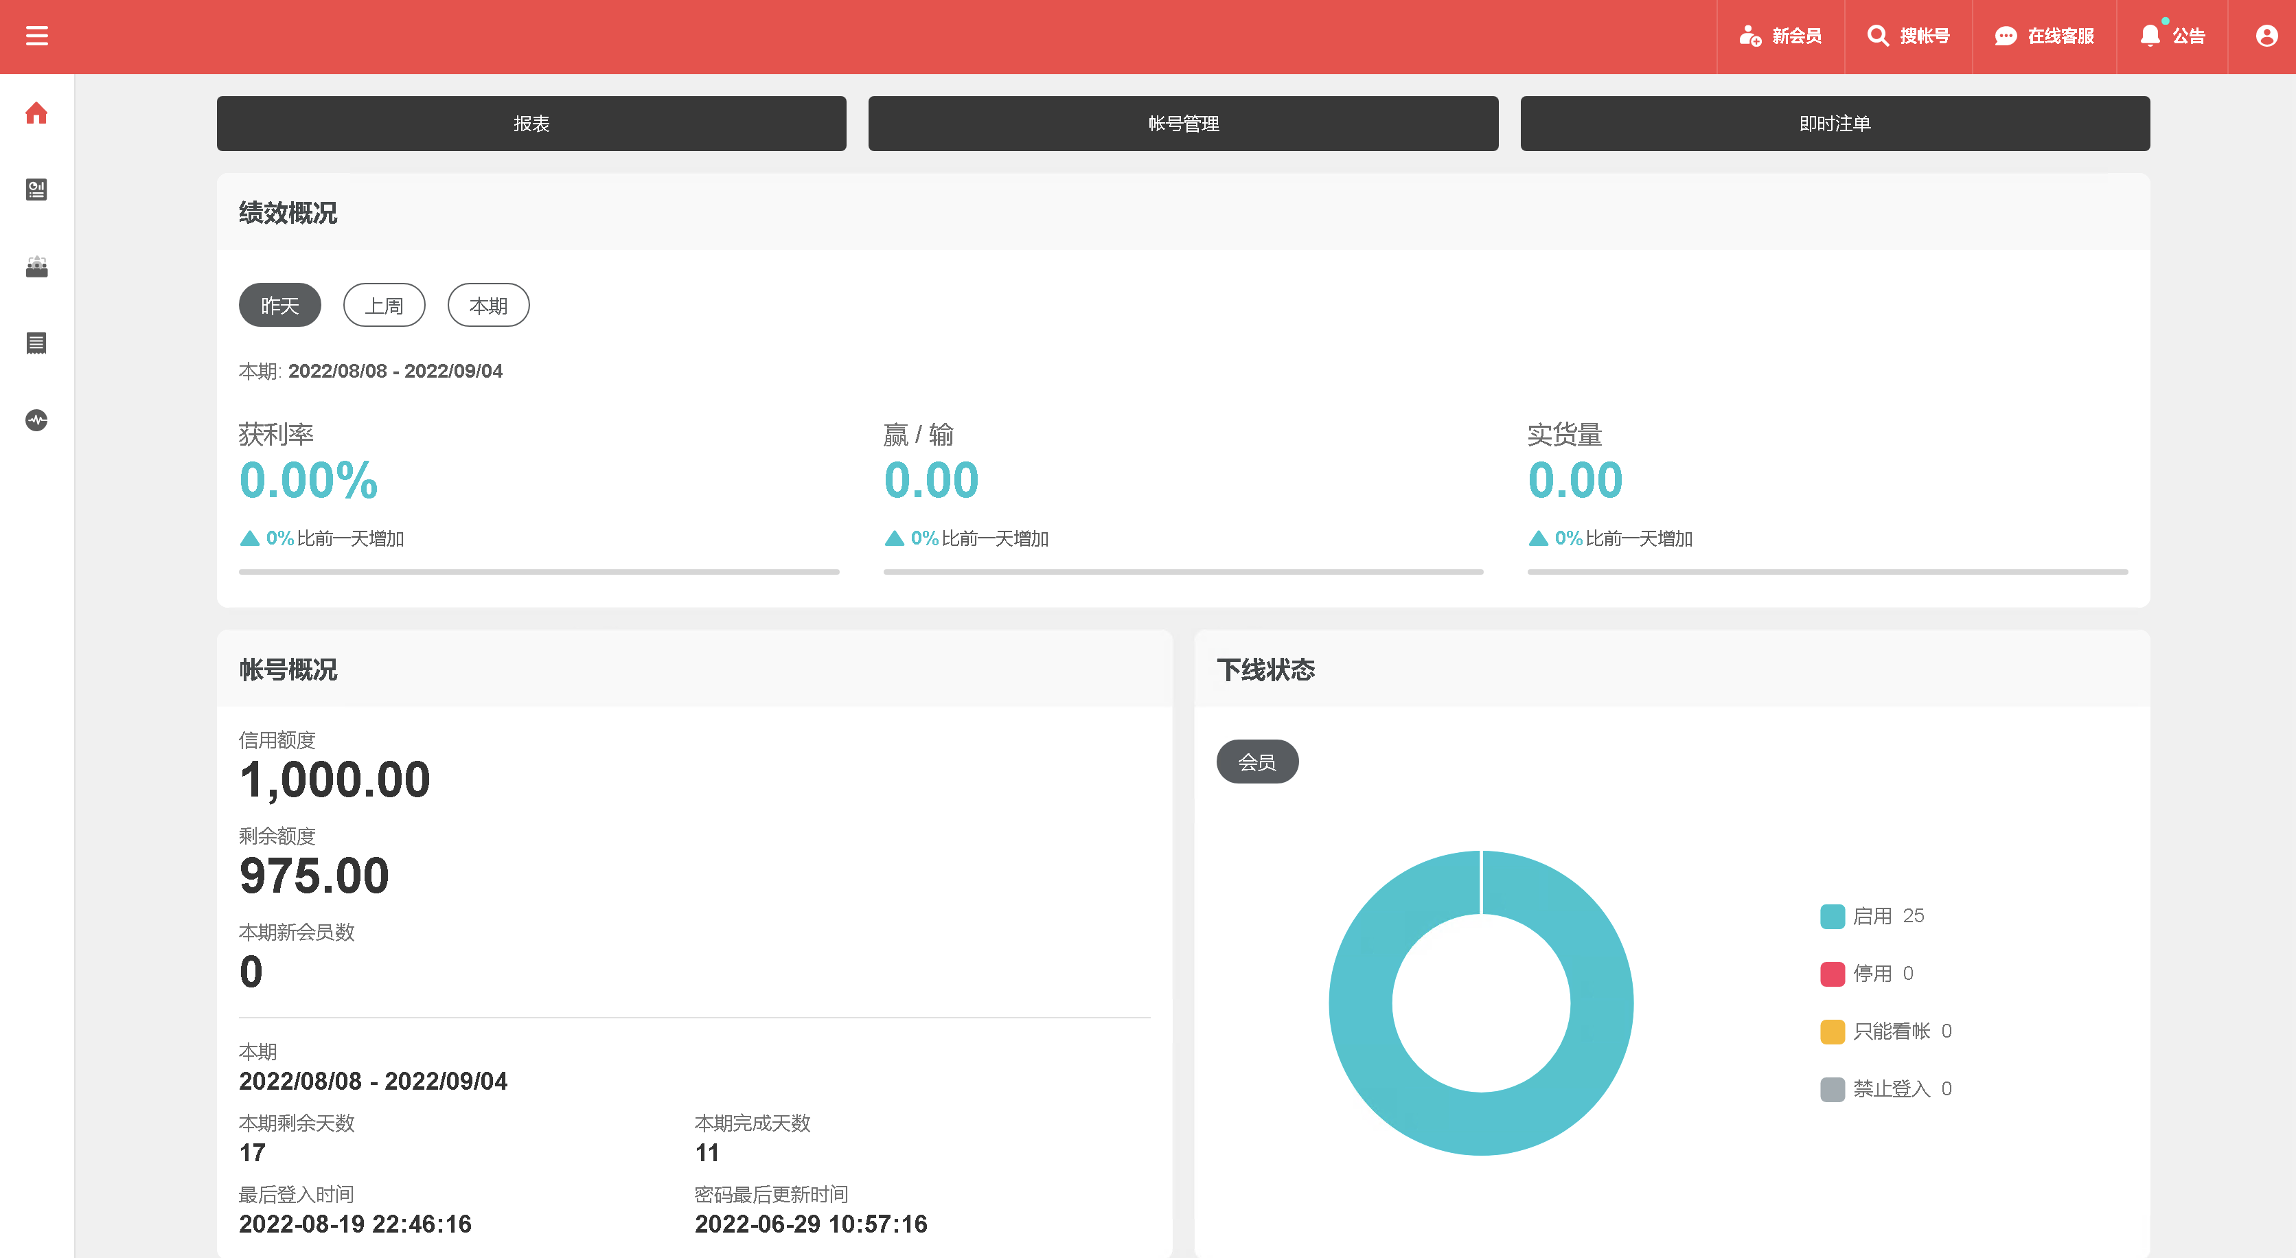Open the hamburger menu
This screenshot has height=1258, width=2296.
pyautogui.click(x=36, y=36)
